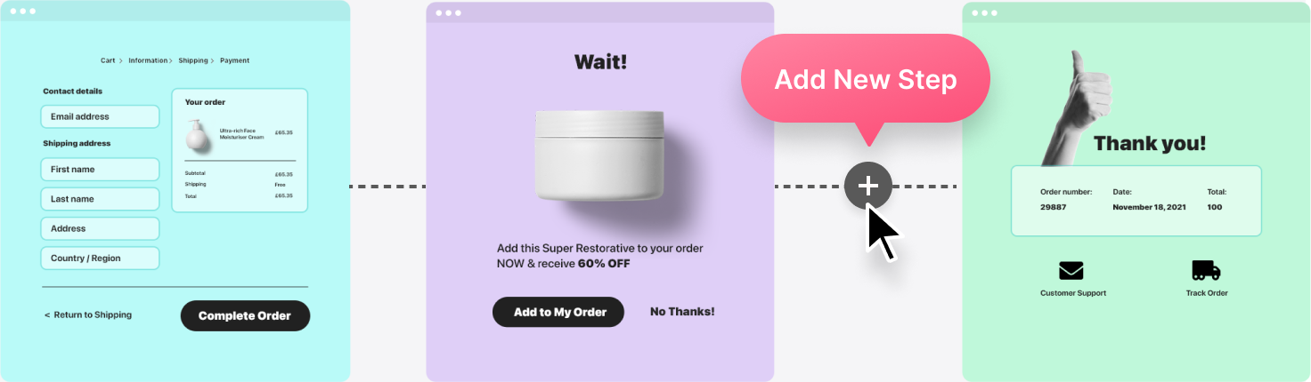The height and width of the screenshot is (382, 1311).
Task: Open the Country / Region field
Action: (100, 259)
